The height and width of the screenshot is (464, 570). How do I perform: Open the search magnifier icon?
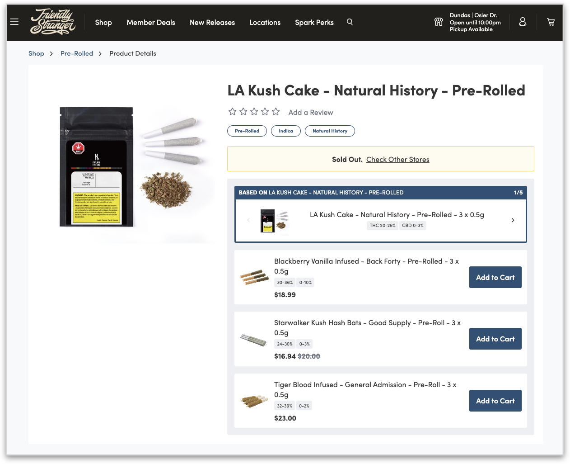coord(350,22)
